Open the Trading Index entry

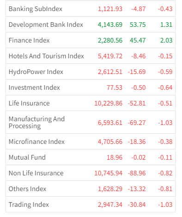(91, 205)
